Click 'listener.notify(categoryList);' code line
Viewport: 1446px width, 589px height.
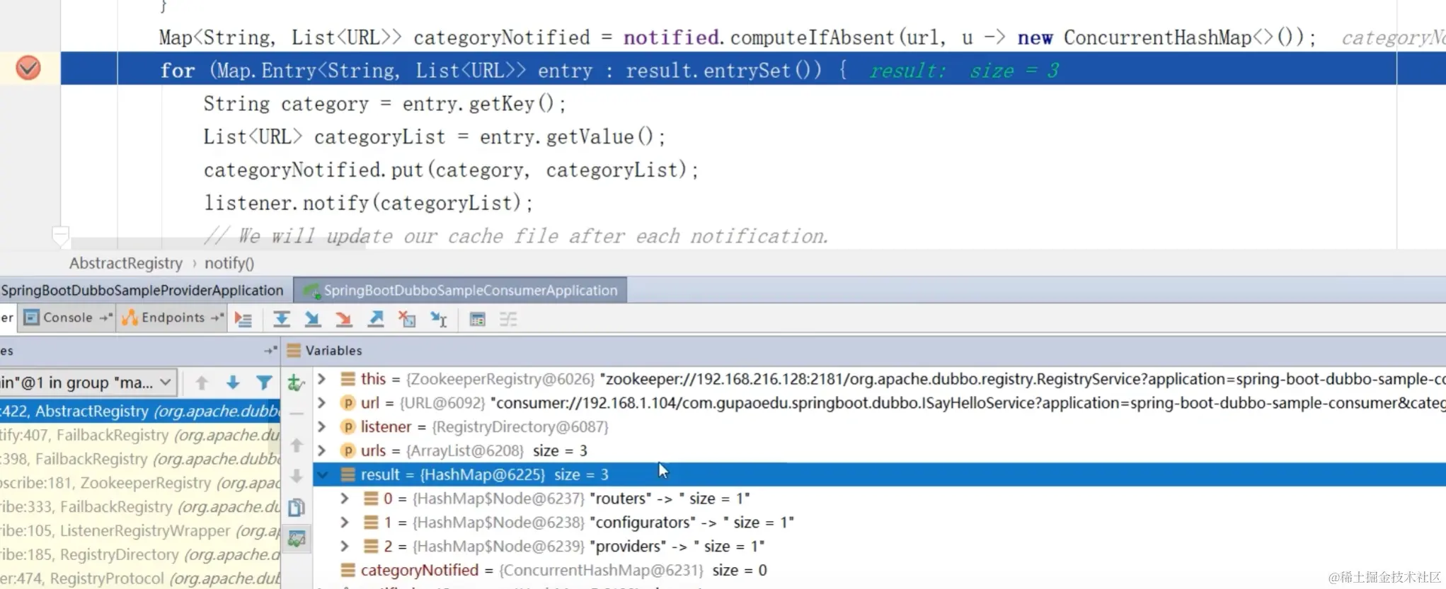368,204
